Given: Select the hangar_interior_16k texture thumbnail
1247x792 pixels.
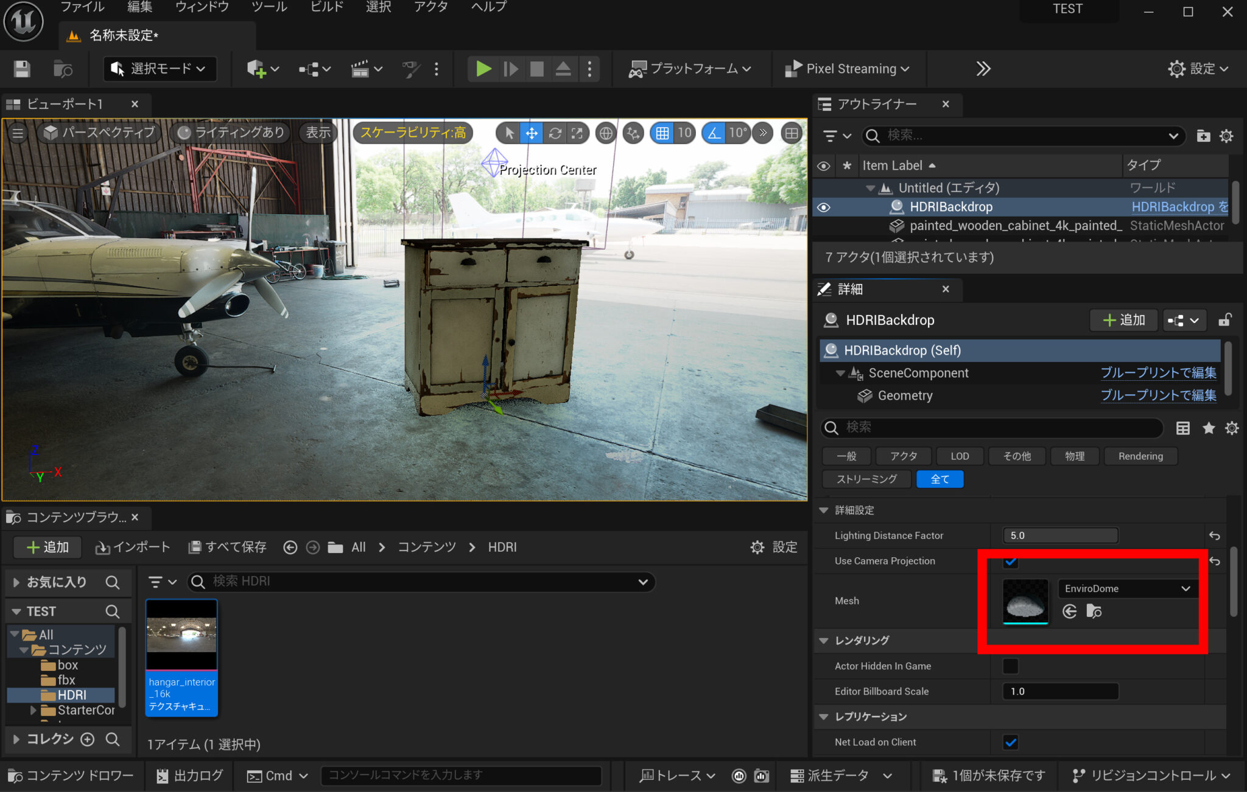Looking at the screenshot, I should [x=181, y=634].
